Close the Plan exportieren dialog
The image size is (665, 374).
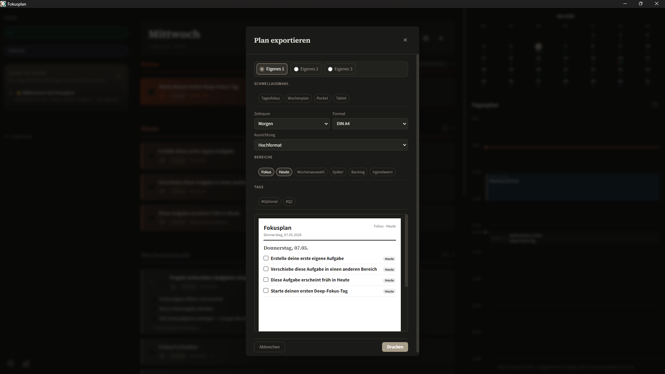405,40
